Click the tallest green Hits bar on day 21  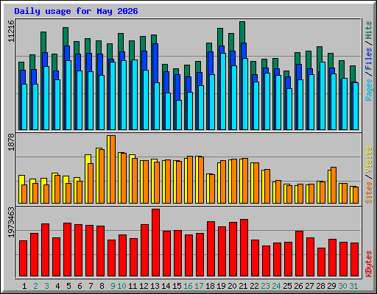[242, 32]
